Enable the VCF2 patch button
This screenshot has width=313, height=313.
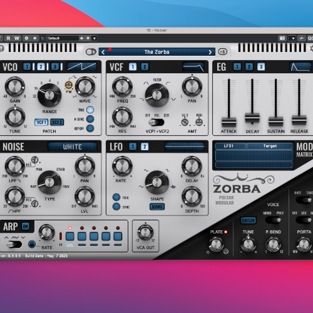[57, 122]
